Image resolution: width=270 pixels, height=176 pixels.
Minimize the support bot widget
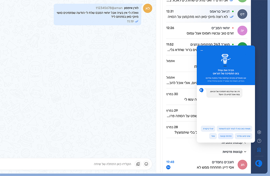(202, 50)
